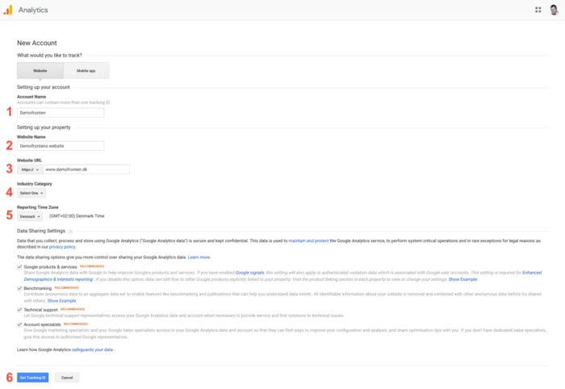Open the user profile avatar
This screenshot has height=389, width=565.
554,10
